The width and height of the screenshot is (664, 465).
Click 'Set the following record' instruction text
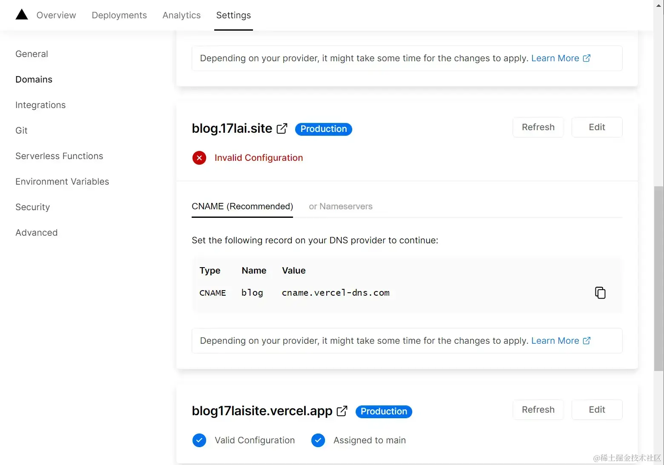tap(315, 240)
